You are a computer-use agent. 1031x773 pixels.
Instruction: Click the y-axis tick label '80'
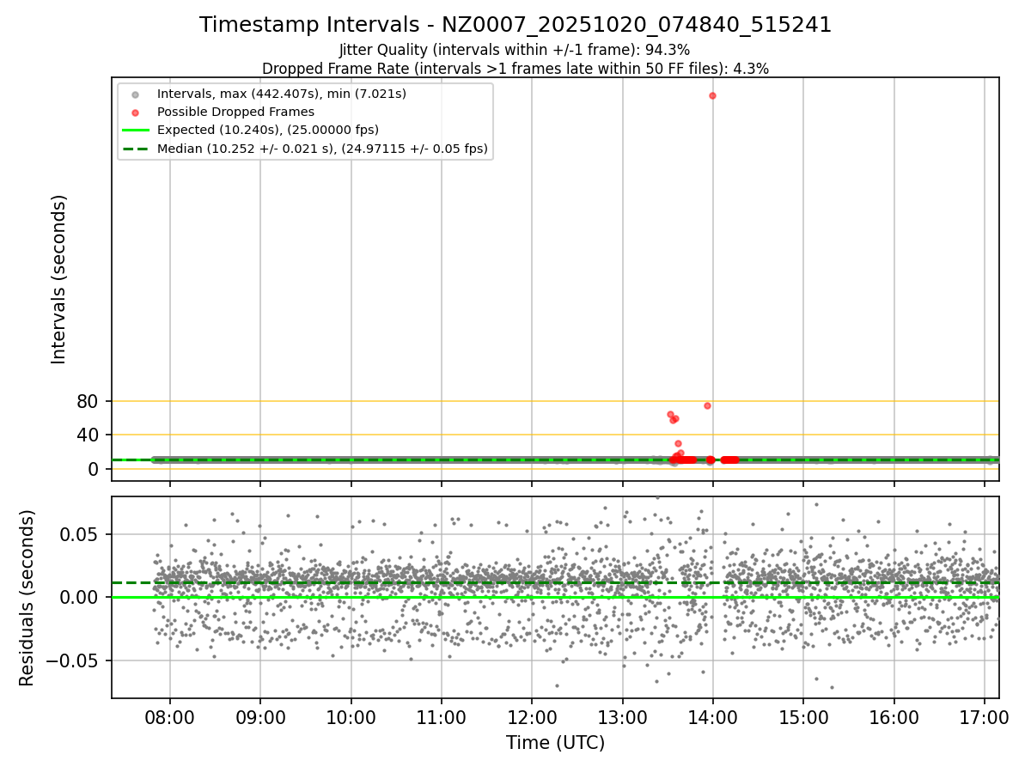click(x=88, y=401)
